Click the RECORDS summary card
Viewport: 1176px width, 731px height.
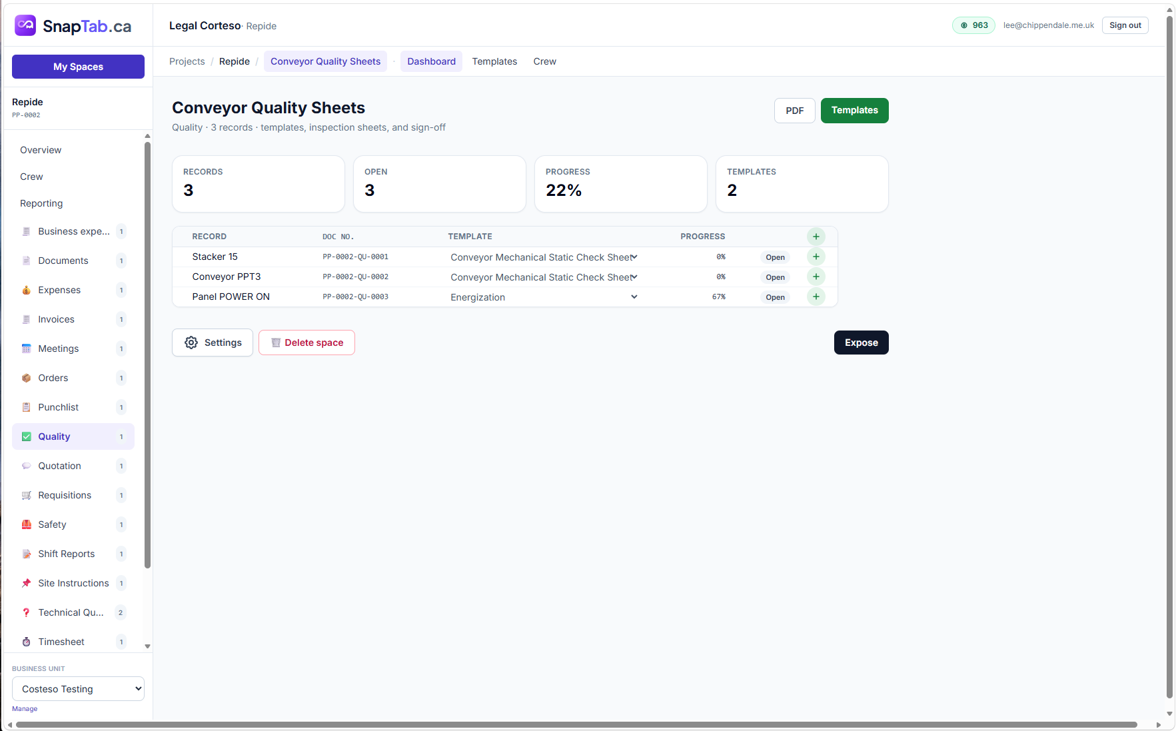point(259,184)
